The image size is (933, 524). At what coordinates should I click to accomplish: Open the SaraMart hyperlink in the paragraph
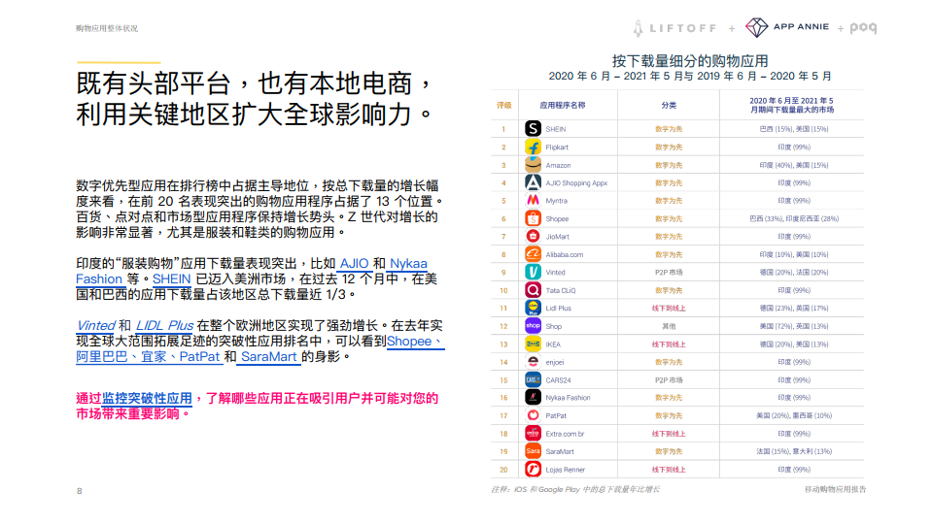pos(269,357)
